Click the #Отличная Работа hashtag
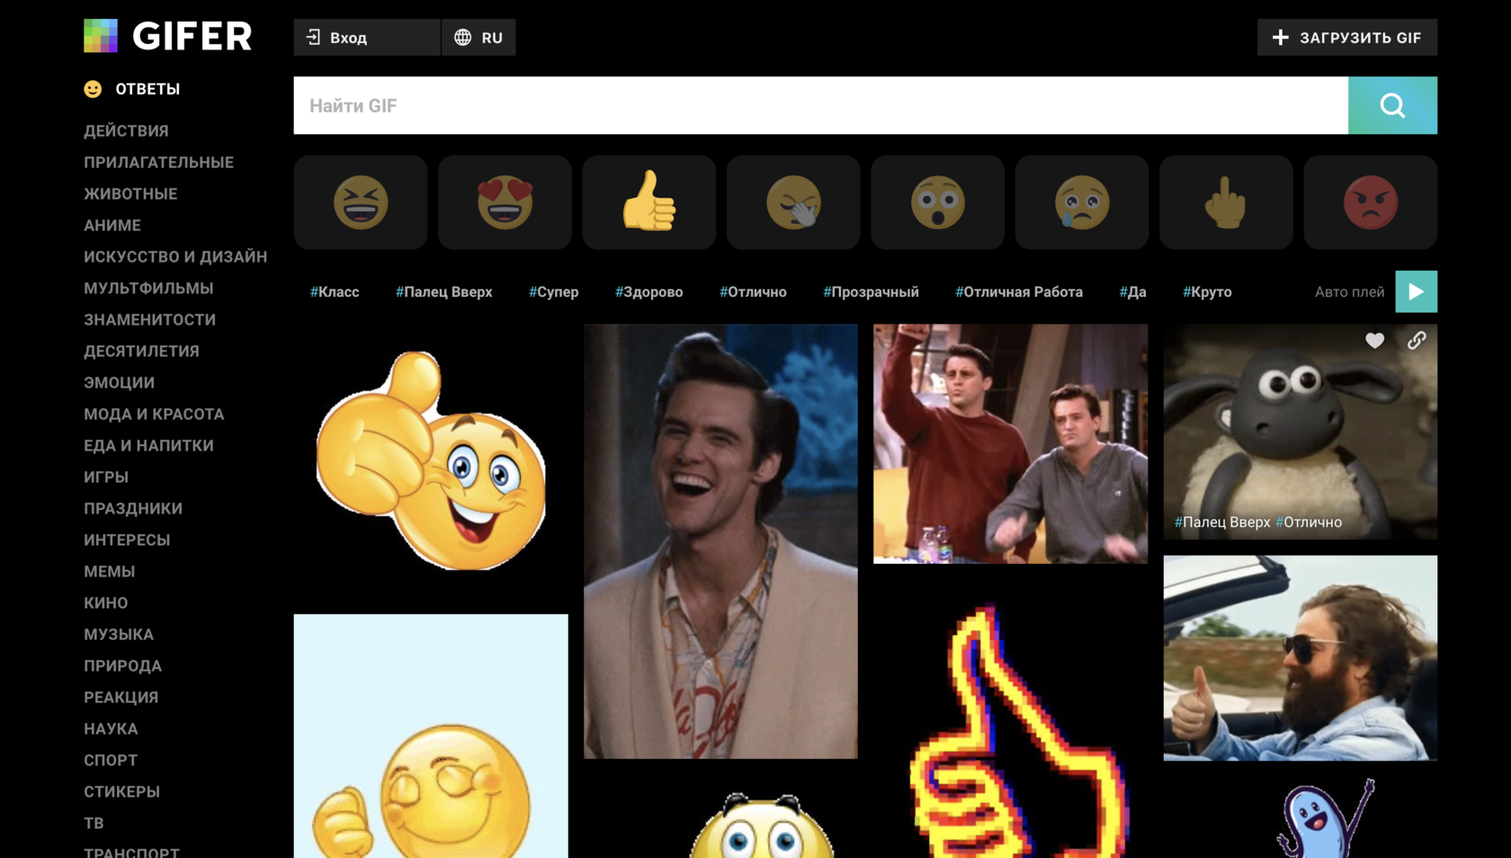This screenshot has height=858, width=1511. click(1019, 291)
